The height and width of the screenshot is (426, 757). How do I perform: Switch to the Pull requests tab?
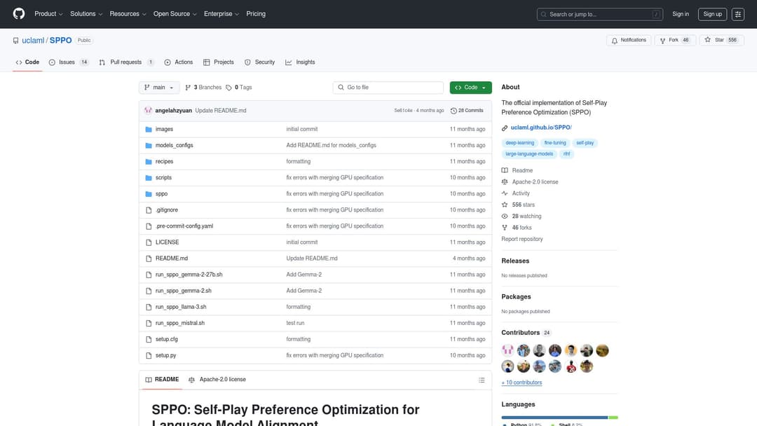click(126, 62)
